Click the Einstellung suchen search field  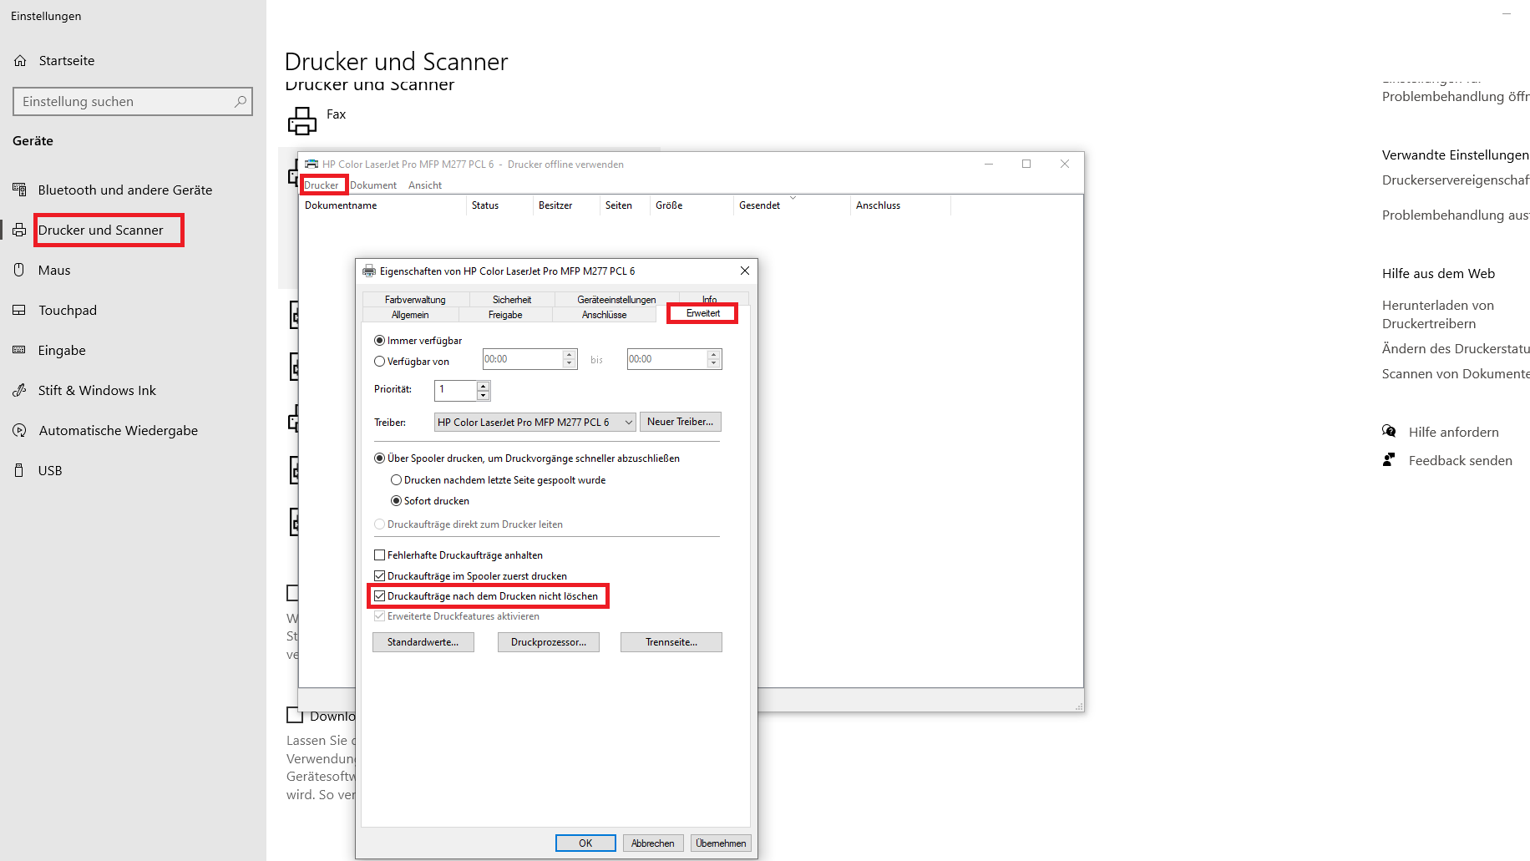pyautogui.click(x=125, y=102)
